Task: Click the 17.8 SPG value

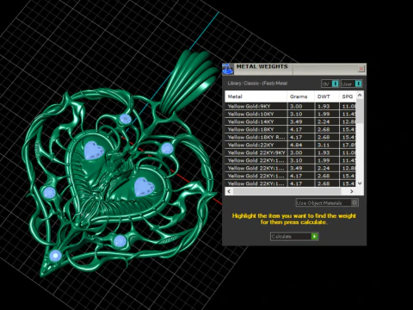Action: coord(348,145)
